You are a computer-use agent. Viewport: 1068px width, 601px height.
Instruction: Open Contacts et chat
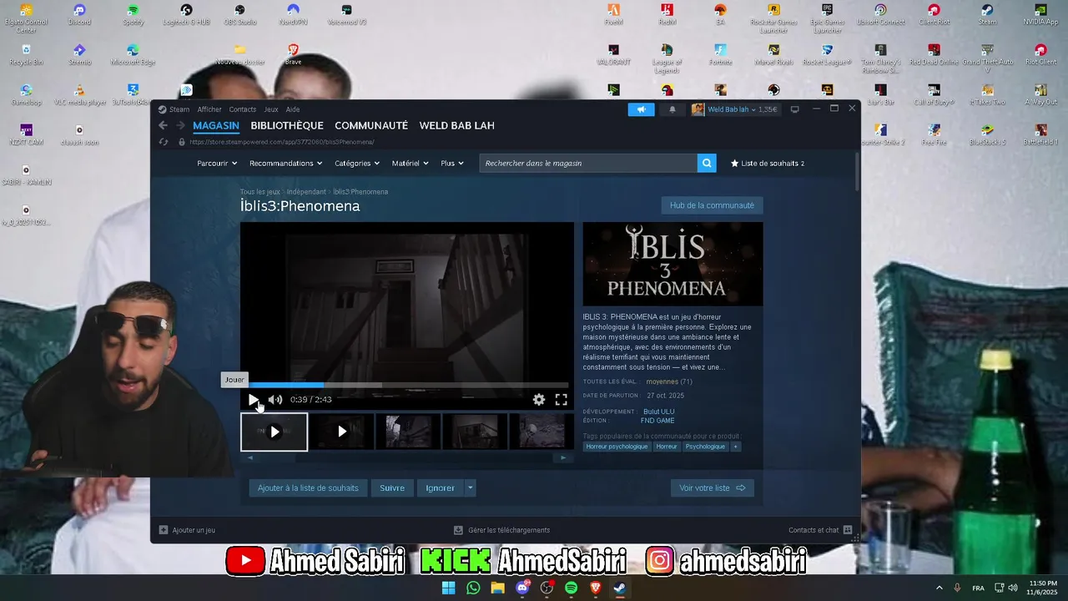(820, 530)
